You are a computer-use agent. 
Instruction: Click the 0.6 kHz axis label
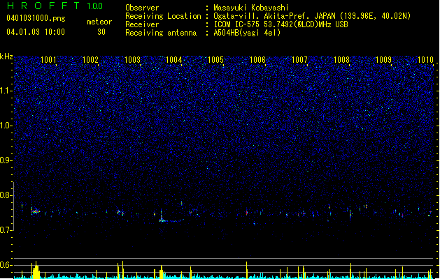point(6,265)
